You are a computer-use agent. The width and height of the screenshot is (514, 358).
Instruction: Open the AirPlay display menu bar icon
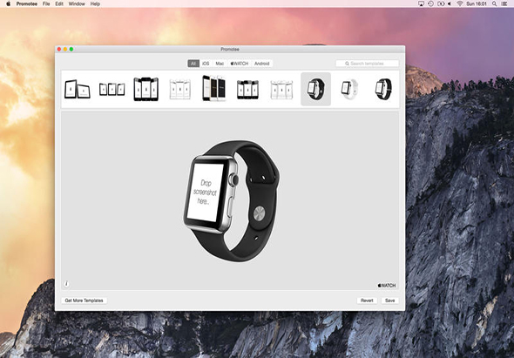click(x=421, y=3)
